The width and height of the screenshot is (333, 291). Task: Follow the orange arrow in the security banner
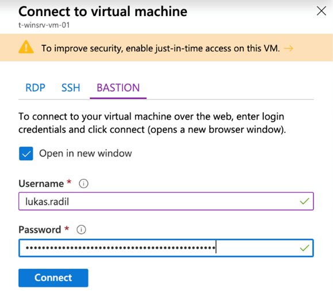pyautogui.click(x=288, y=48)
